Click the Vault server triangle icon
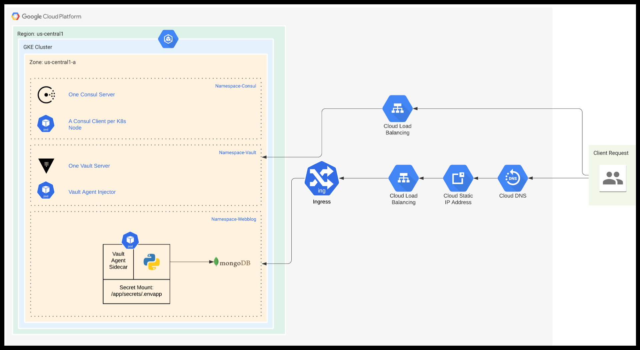Image resolution: width=640 pixels, height=350 pixels. 46,166
